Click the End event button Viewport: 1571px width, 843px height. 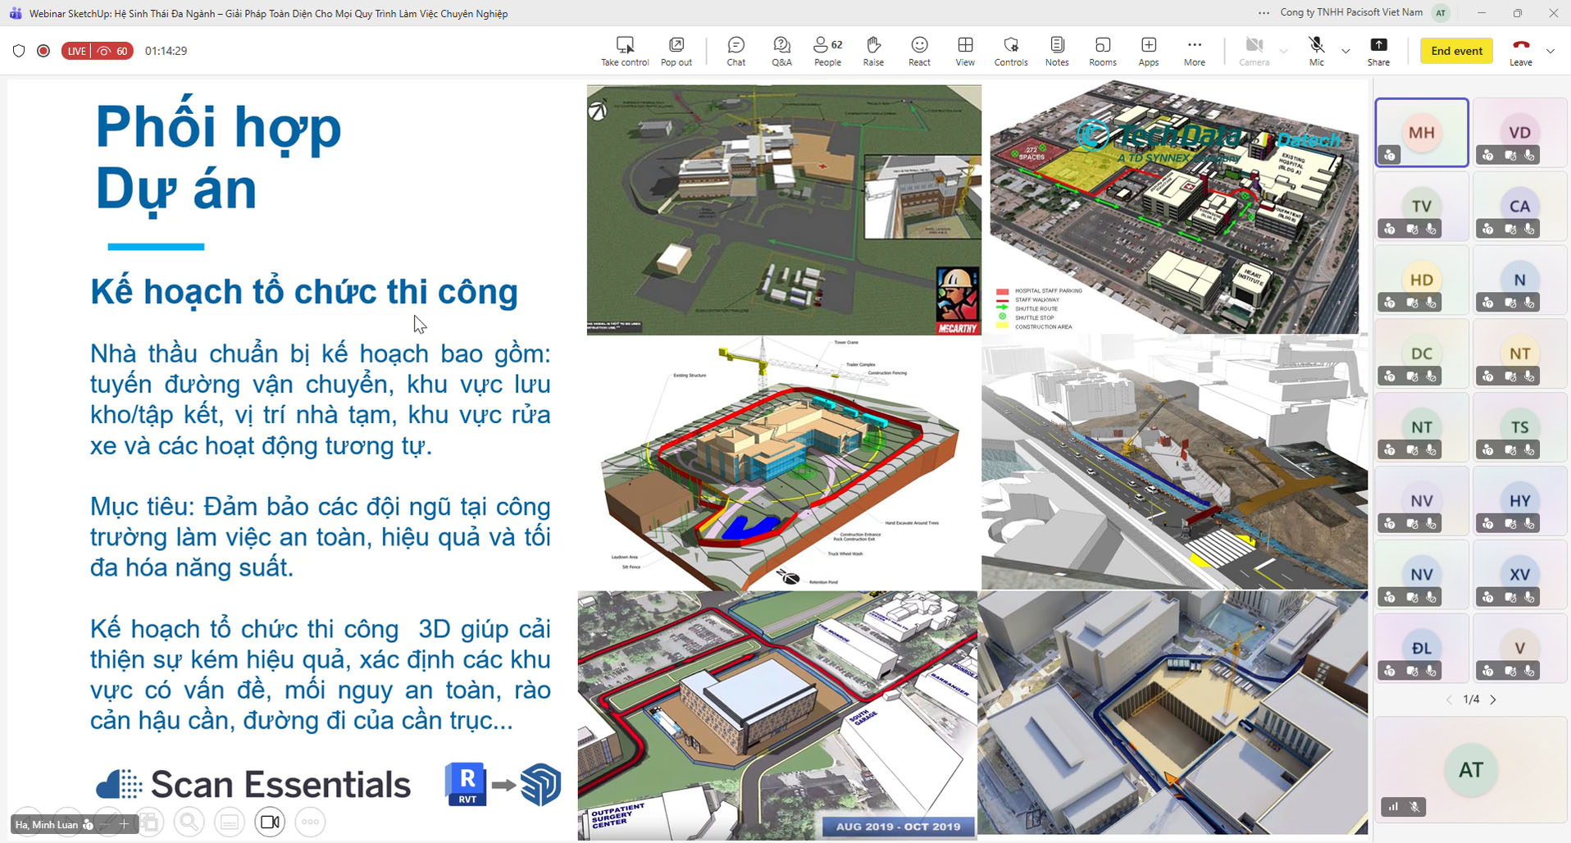pos(1456,51)
